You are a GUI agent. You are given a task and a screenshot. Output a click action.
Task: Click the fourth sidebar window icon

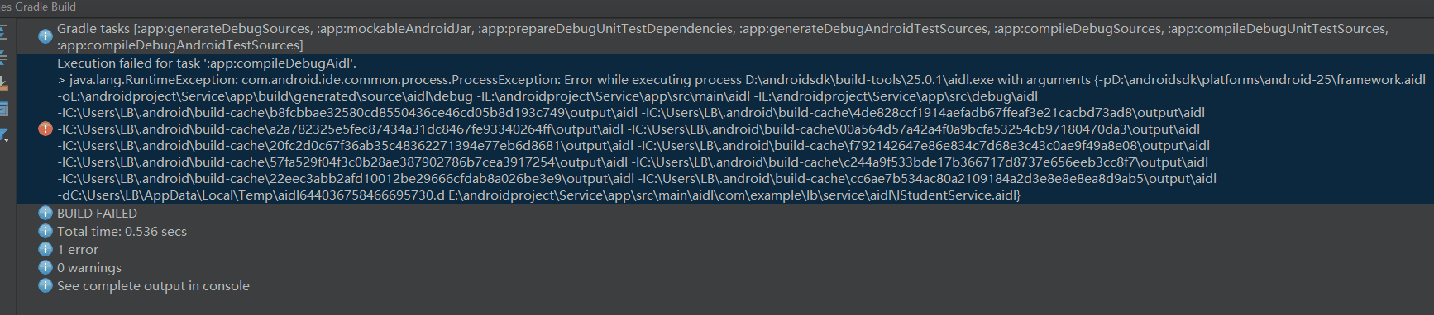point(3,109)
